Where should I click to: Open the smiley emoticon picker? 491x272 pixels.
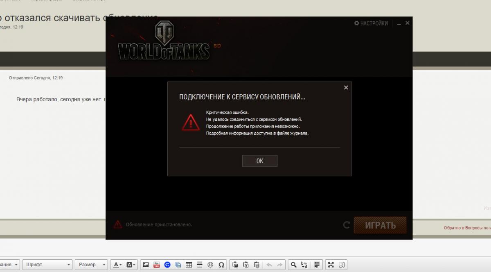210,265
